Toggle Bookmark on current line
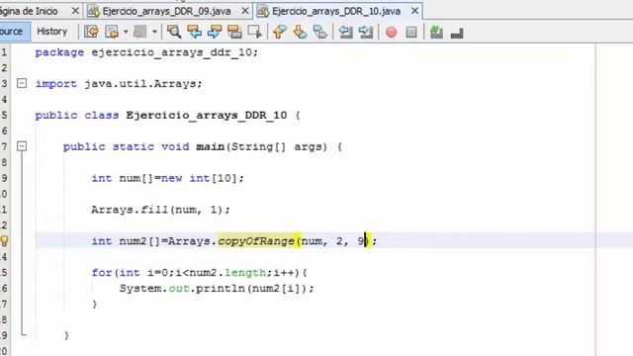Screen dimensions: 633x356 (x=320, y=32)
